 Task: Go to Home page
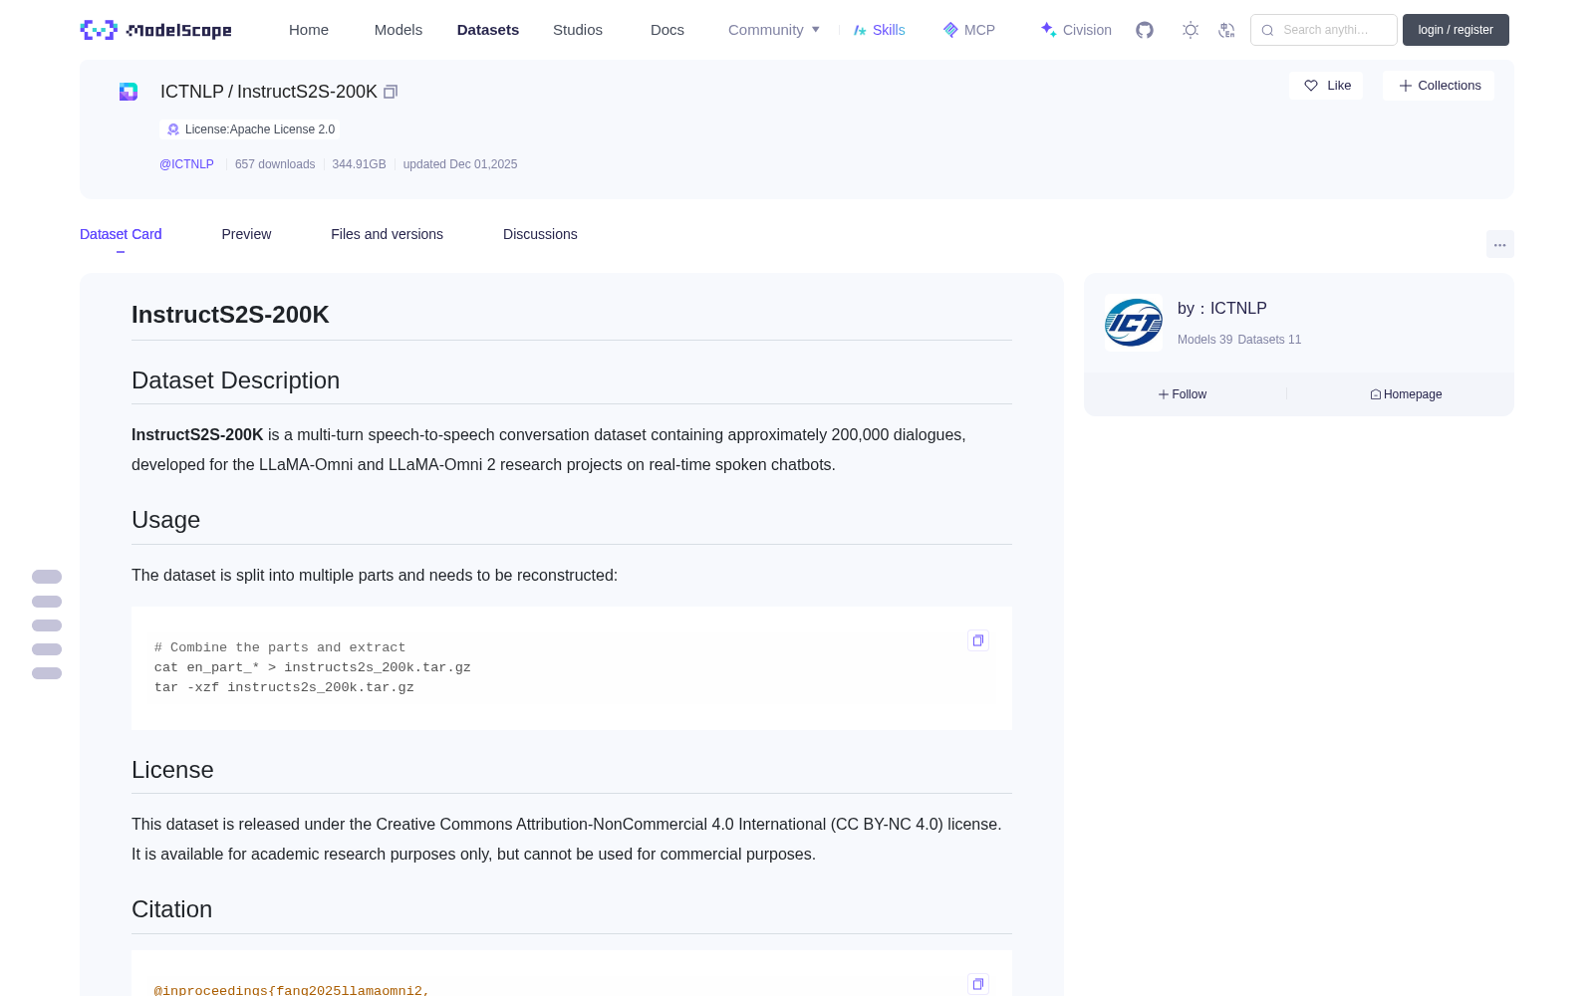(309, 30)
